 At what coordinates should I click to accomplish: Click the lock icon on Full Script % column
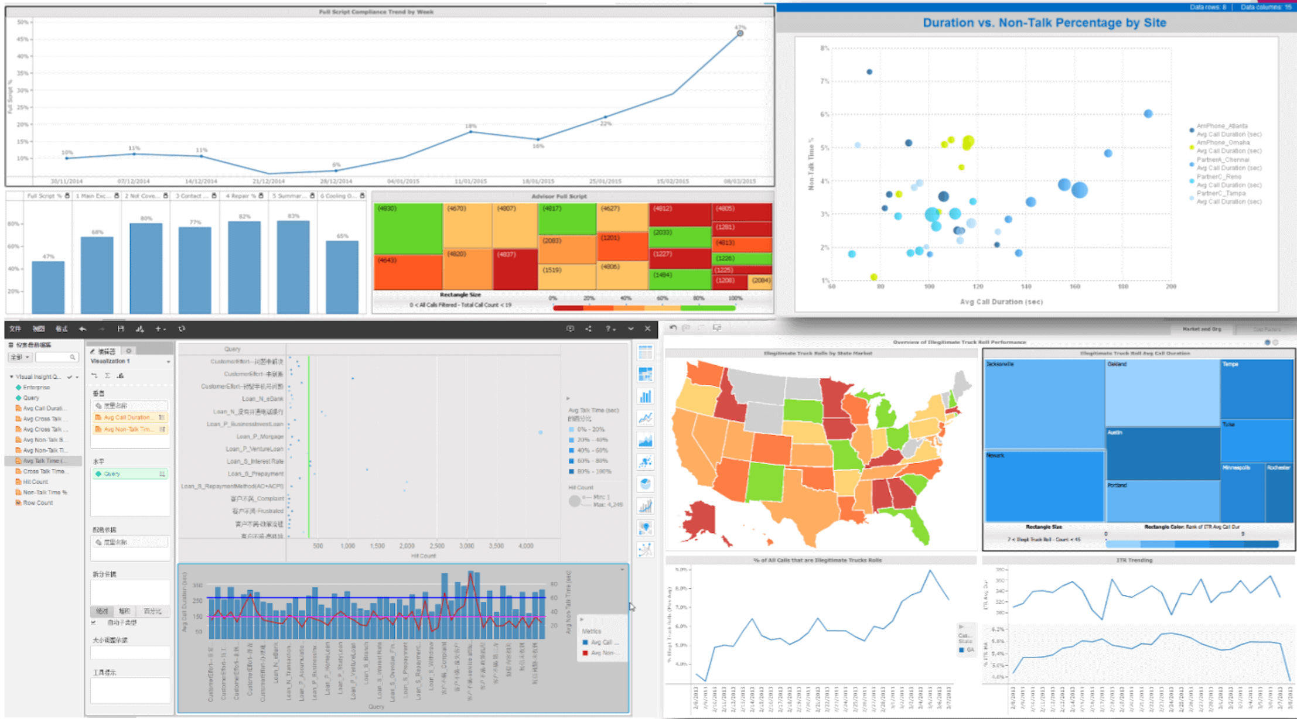tap(67, 196)
